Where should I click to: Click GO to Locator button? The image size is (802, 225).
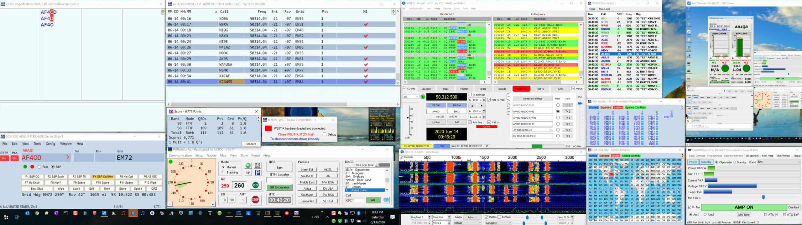click(x=279, y=187)
